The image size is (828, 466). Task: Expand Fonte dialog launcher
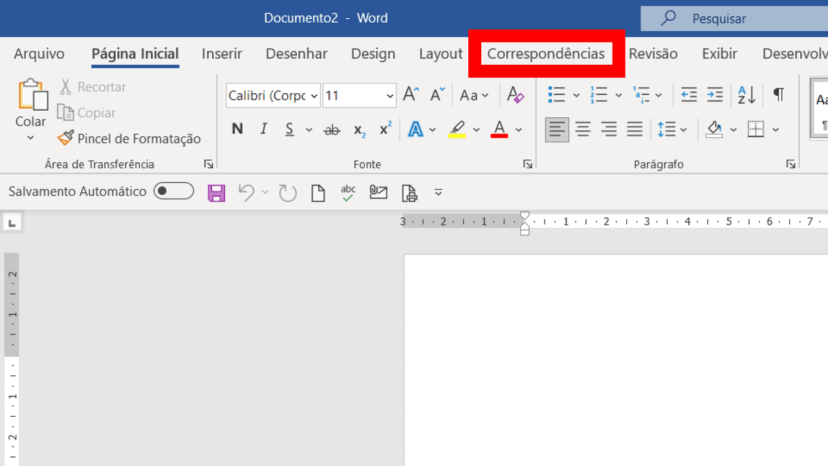pyautogui.click(x=528, y=164)
